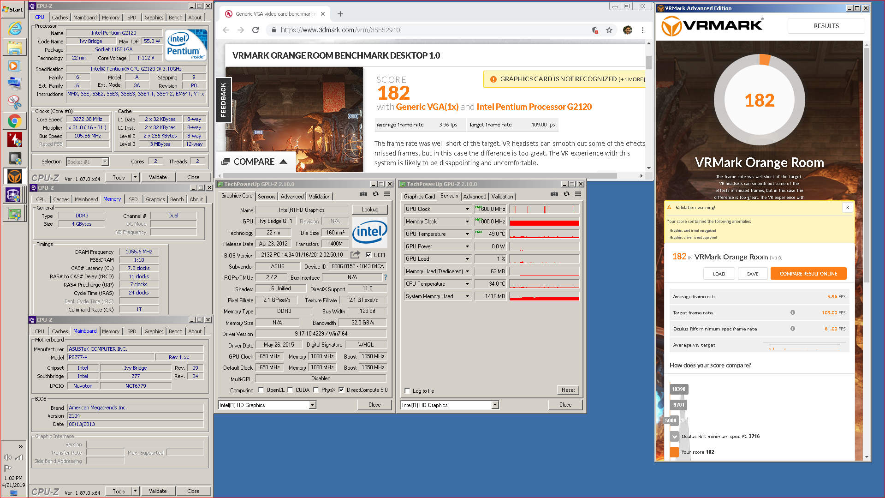Toggle the PhysX checkbox

pyautogui.click(x=316, y=390)
